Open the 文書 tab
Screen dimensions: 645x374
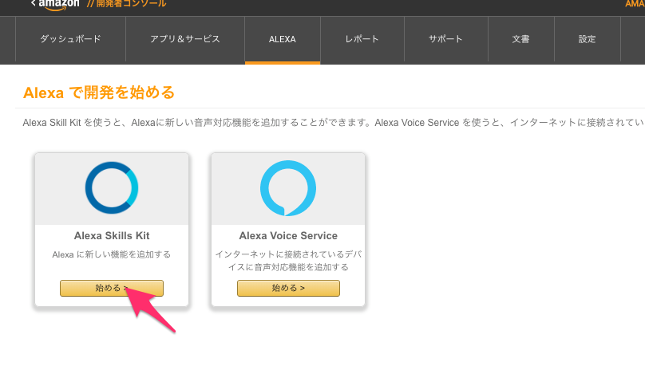pos(520,39)
